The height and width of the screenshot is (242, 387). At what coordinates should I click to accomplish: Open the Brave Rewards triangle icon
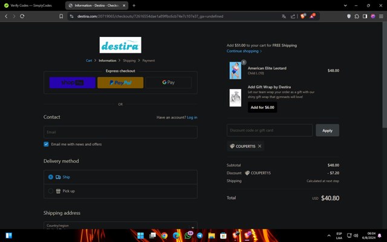coord(312,16)
